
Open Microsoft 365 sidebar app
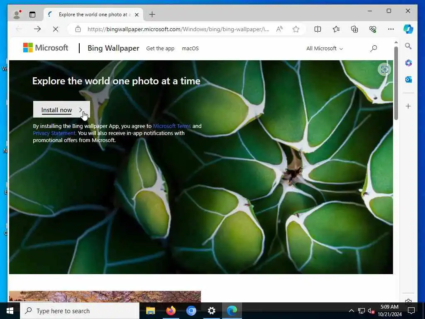pyautogui.click(x=408, y=63)
